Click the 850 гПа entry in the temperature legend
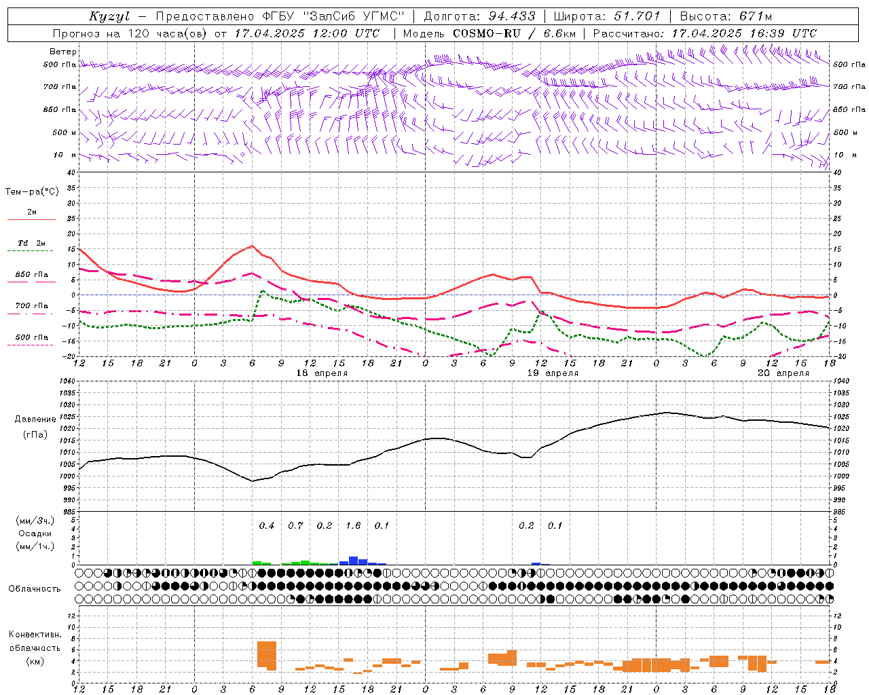The width and height of the screenshot is (869, 695). tap(32, 275)
